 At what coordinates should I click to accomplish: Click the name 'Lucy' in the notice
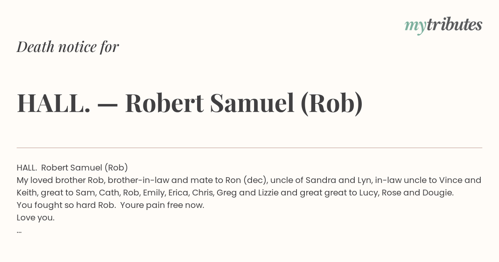369,193
